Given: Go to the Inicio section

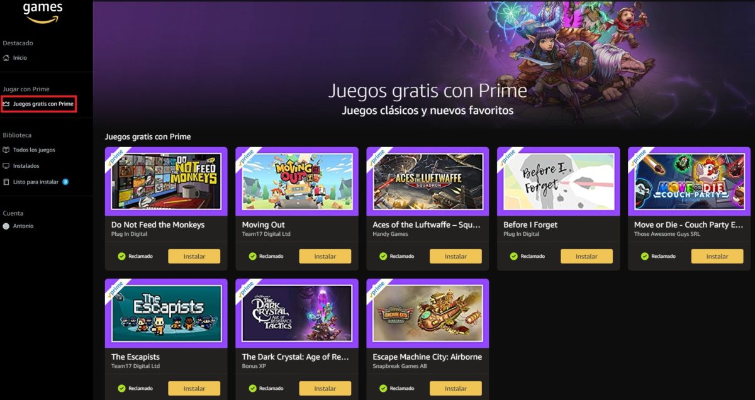Looking at the screenshot, I should pyautogui.click(x=20, y=58).
